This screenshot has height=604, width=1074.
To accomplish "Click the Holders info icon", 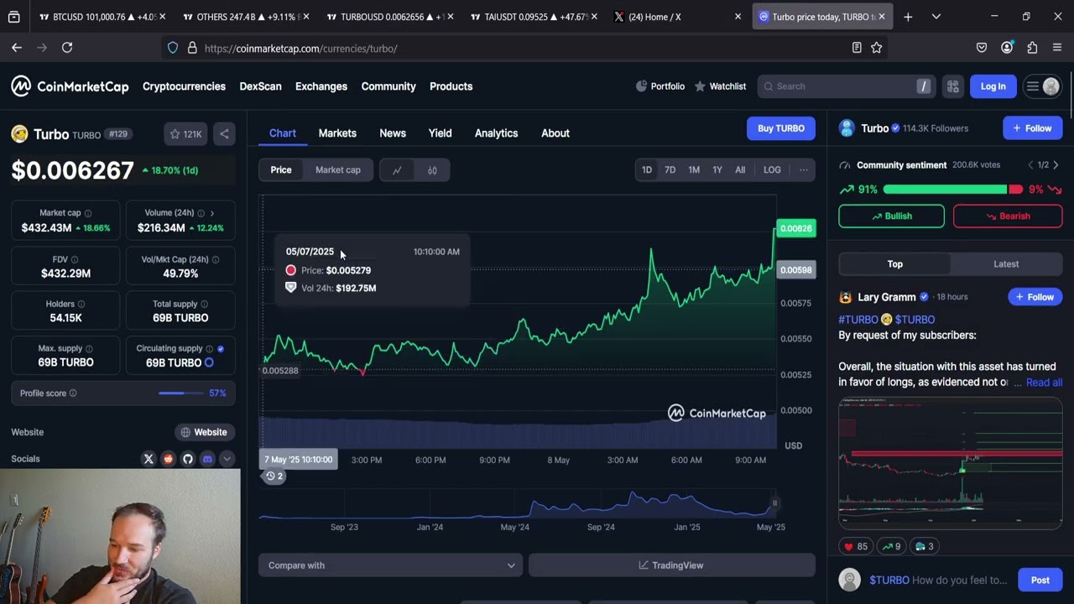I will [x=81, y=305].
